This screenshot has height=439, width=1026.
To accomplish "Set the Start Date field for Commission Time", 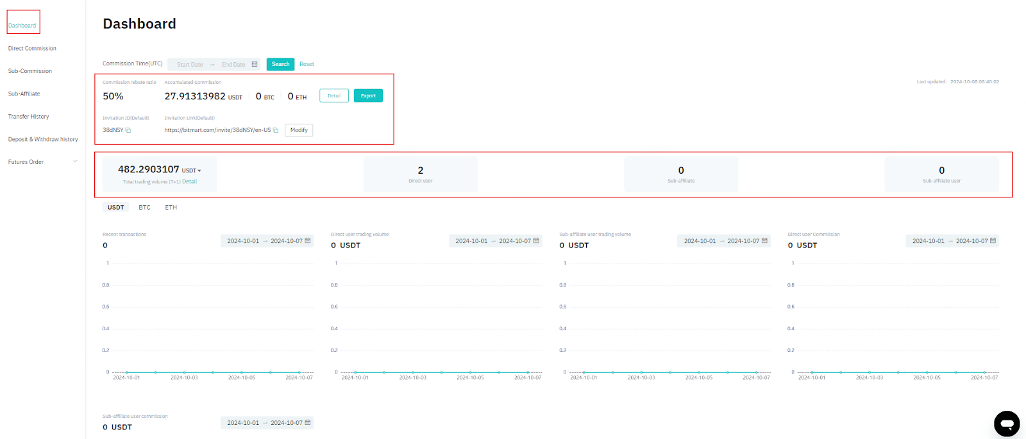I will point(190,65).
